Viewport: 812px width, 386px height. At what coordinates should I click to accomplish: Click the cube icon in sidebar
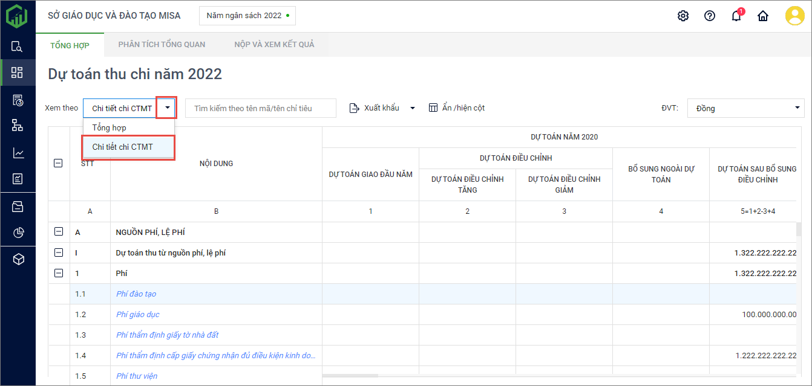[x=18, y=259]
